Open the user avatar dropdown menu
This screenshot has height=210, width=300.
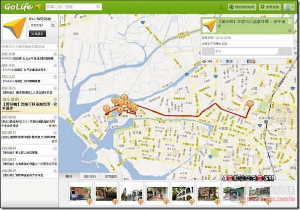[289, 7]
